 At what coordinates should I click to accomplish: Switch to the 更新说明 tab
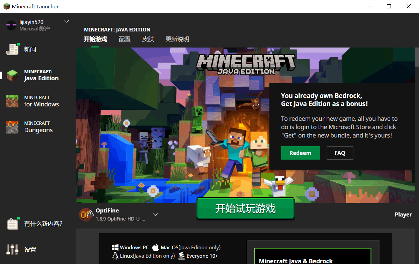[x=177, y=39]
